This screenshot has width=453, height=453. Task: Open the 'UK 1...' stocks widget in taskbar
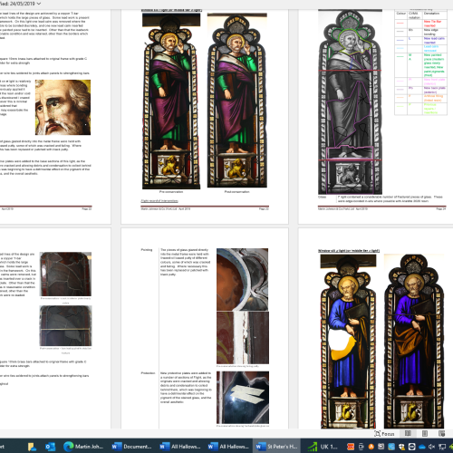point(323,447)
